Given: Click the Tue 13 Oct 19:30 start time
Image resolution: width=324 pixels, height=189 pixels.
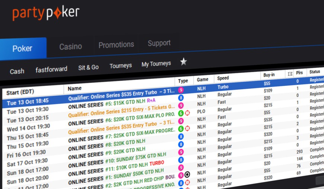Looking at the screenshot, I should click(28, 110).
